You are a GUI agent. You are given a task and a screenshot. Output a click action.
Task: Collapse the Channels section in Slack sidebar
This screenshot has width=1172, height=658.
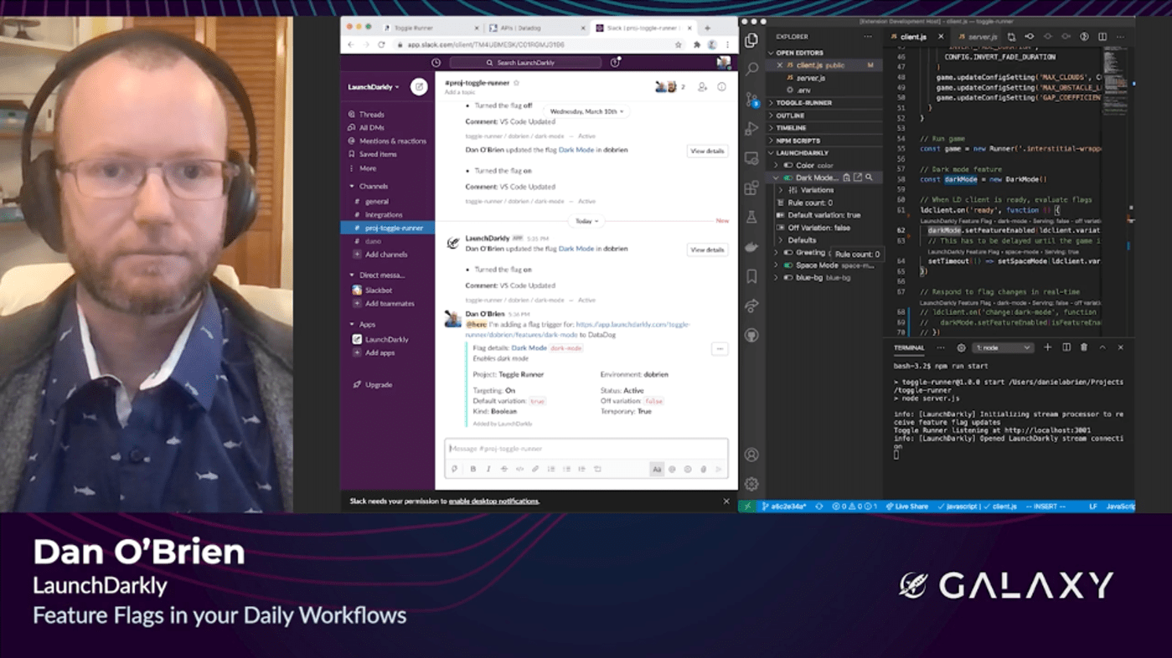click(353, 187)
